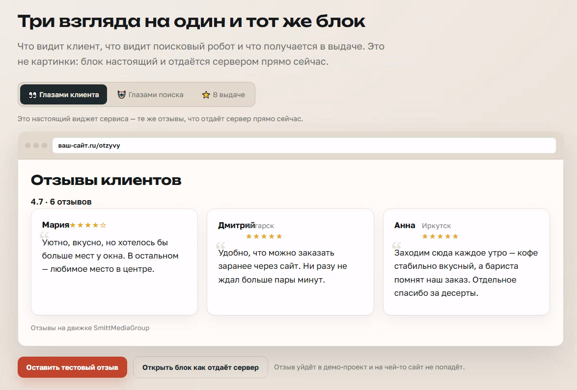Viewport: 577px width, 390px height.
Task: Click the Оставить тестовый отзыв button
Action: pyautogui.click(x=73, y=367)
